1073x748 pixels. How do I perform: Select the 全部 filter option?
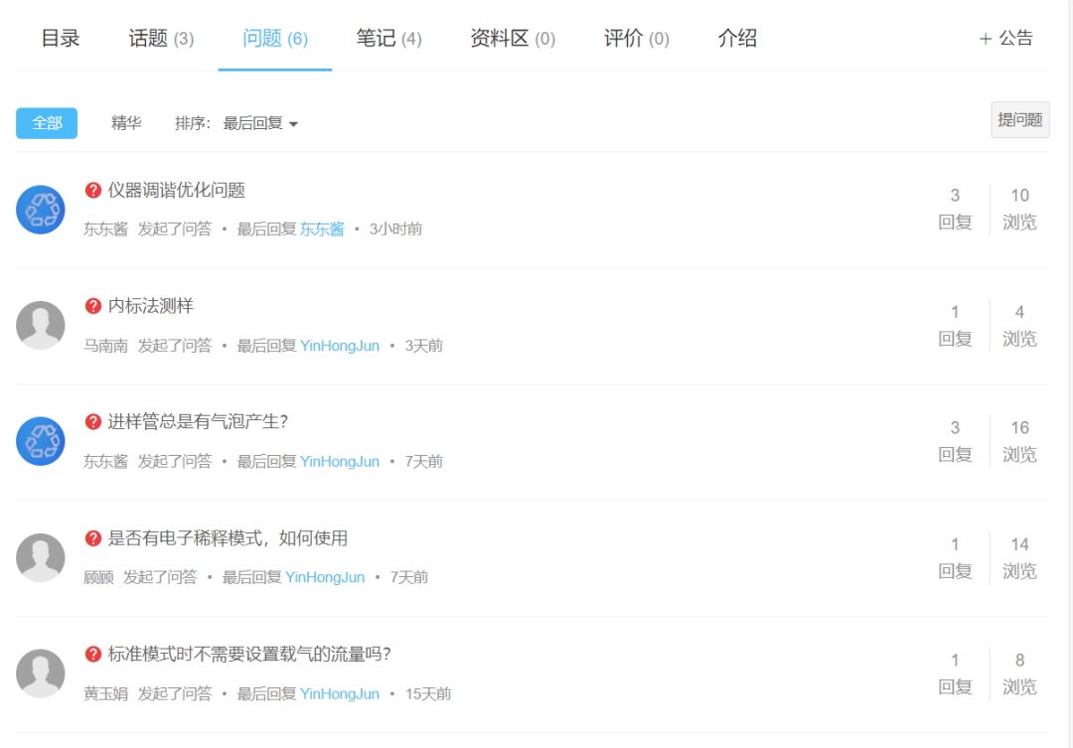(x=46, y=122)
